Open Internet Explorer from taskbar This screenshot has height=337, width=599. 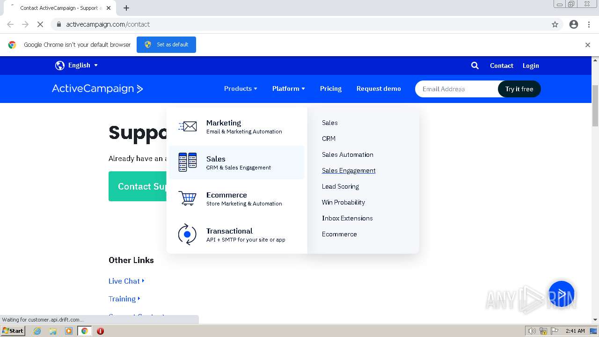click(37, 331)
